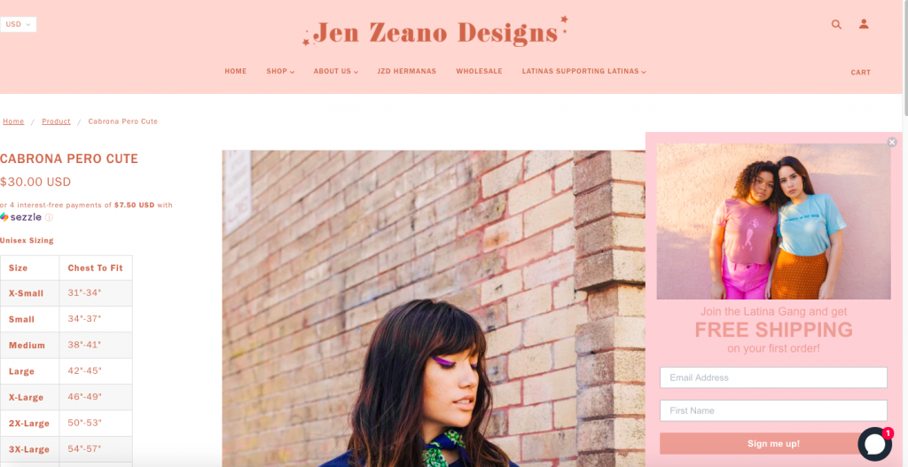The image size is (908, 467).
Task: Click the Jen Zeano Designs logo
Action: [434, 32]
